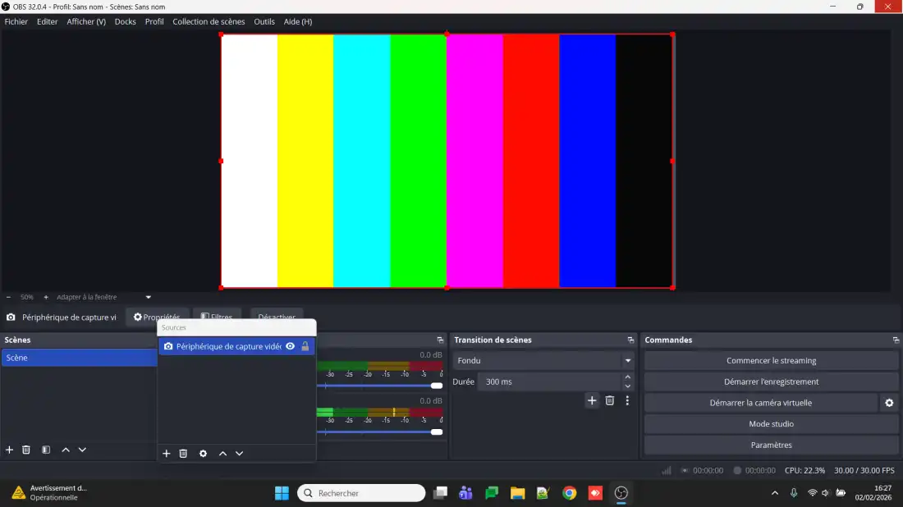Add a new scene with plus icon

(10, 450)
